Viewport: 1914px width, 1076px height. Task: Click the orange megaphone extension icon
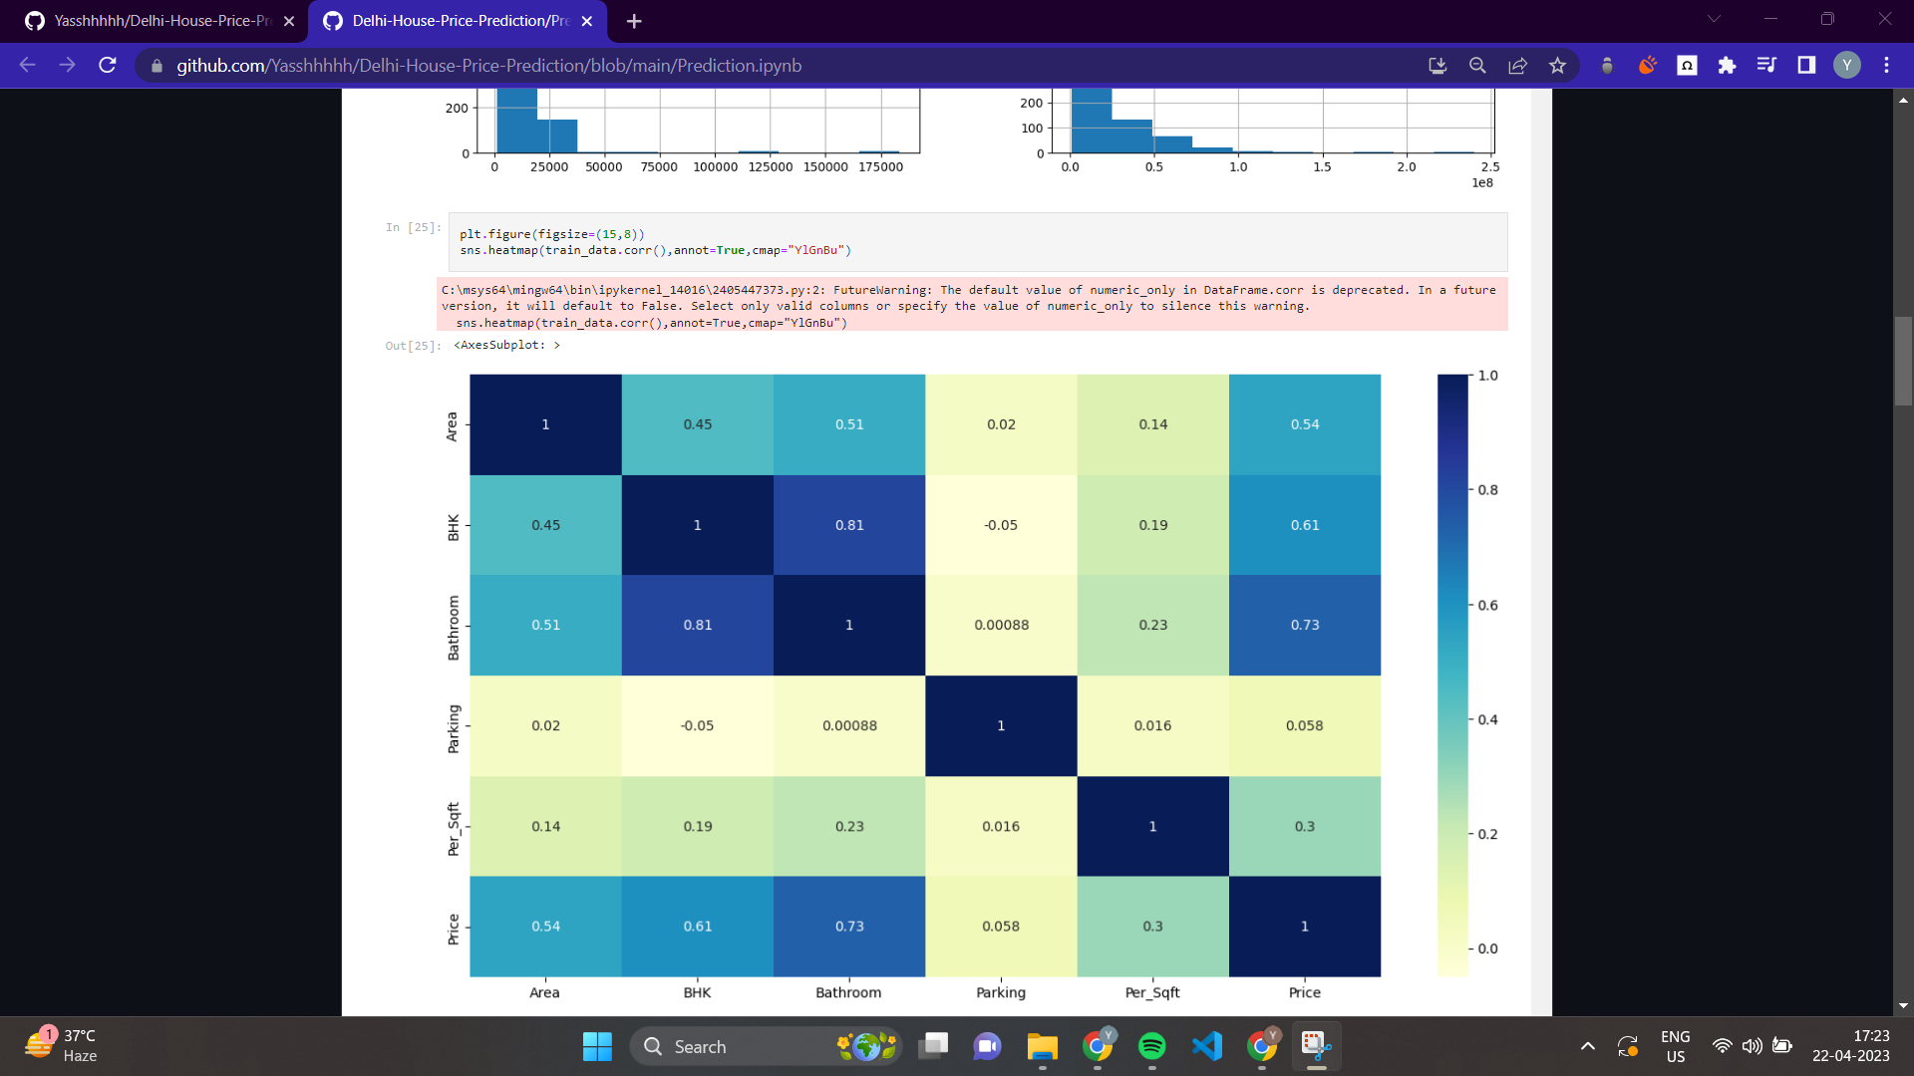[x=1648, y=65]
